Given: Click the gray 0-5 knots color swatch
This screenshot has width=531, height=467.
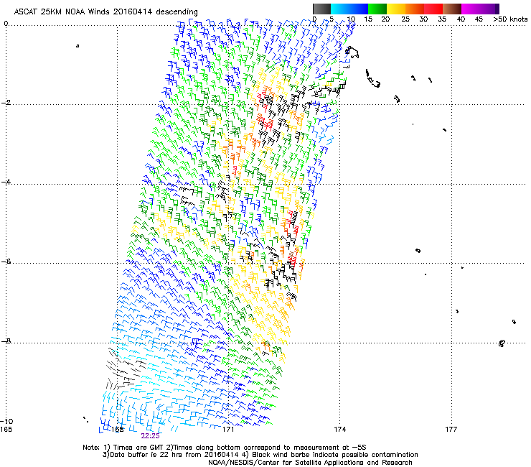Looking at the screenshot, I should click(321, 9).
